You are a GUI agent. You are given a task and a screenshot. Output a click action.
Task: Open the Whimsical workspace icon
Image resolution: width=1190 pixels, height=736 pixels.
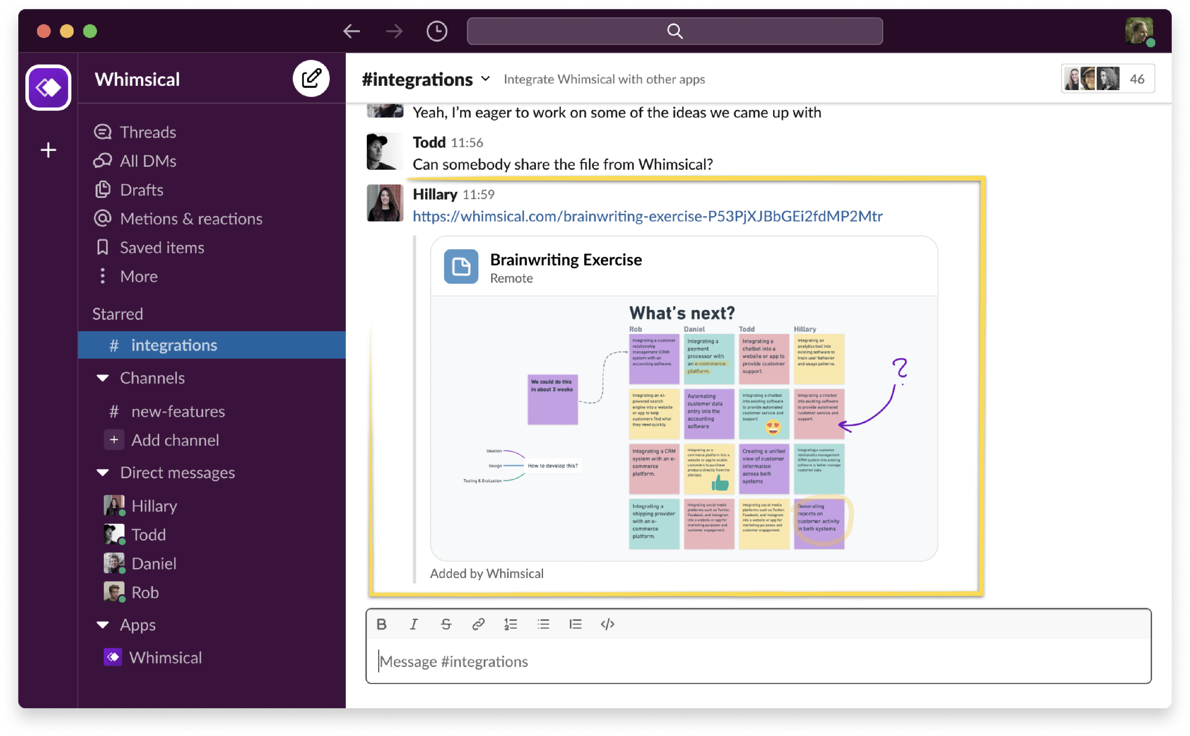(48, 88)
